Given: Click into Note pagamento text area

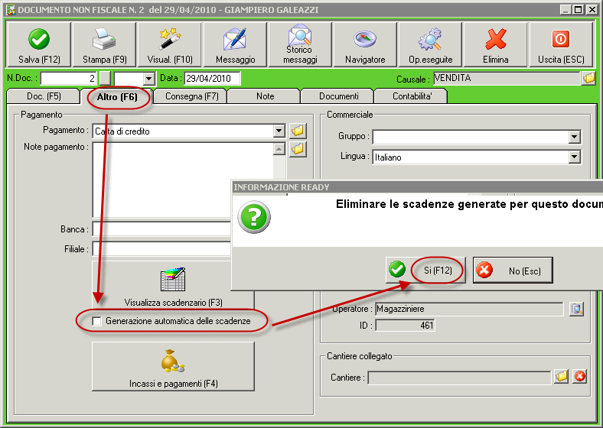Looking at the screenshot, I should click(183, 180).
